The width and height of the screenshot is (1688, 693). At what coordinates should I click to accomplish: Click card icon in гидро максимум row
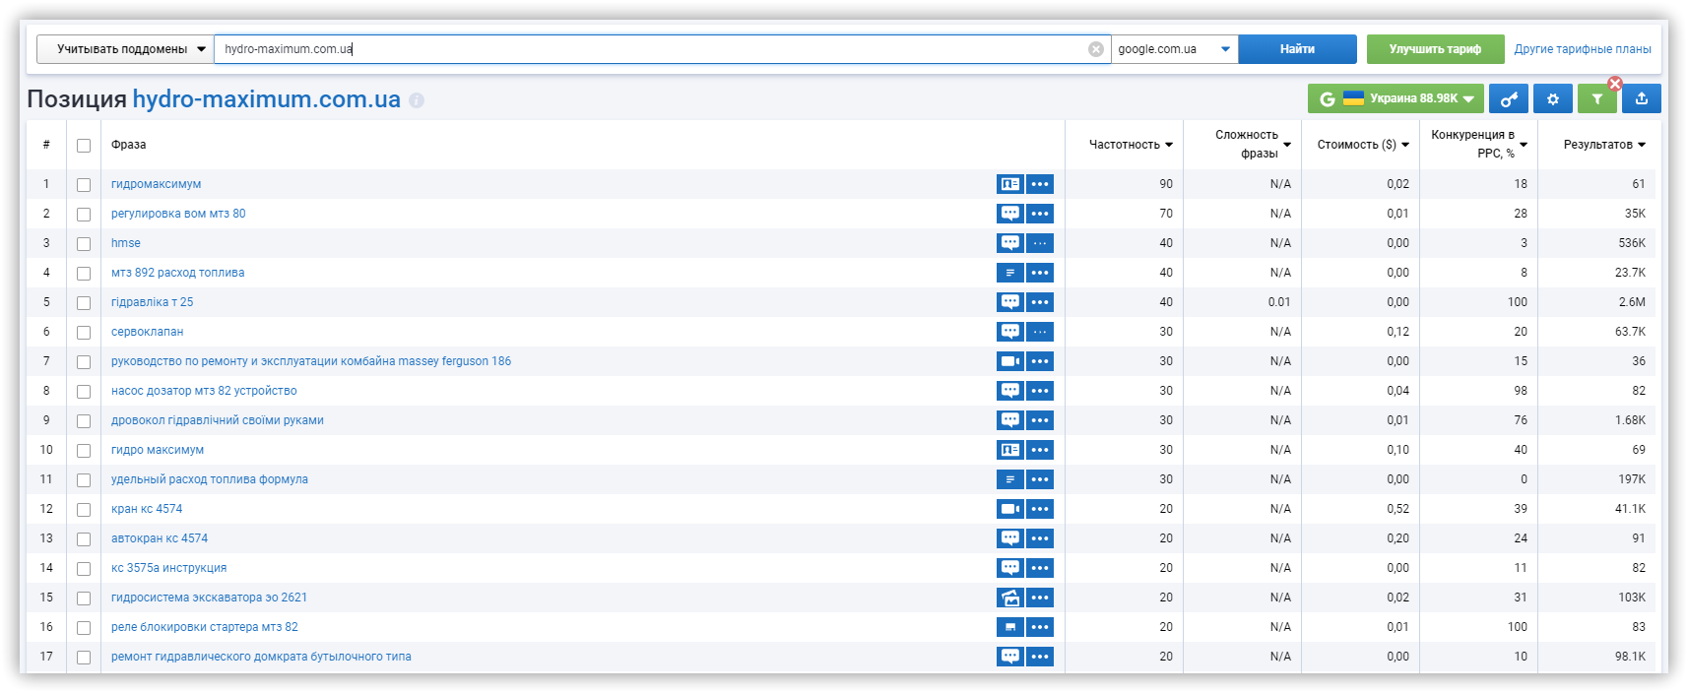(1009, 450)
